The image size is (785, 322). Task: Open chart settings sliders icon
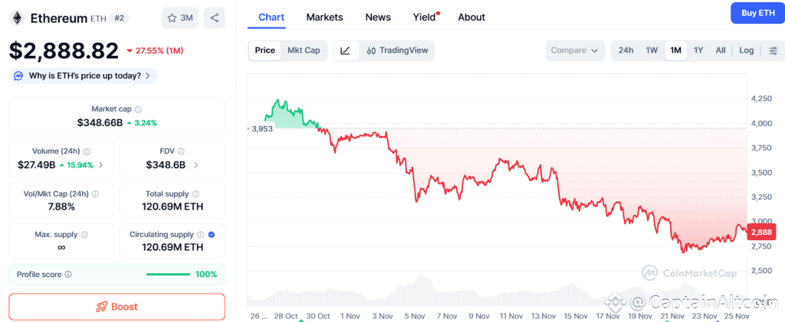coord(773,50)
